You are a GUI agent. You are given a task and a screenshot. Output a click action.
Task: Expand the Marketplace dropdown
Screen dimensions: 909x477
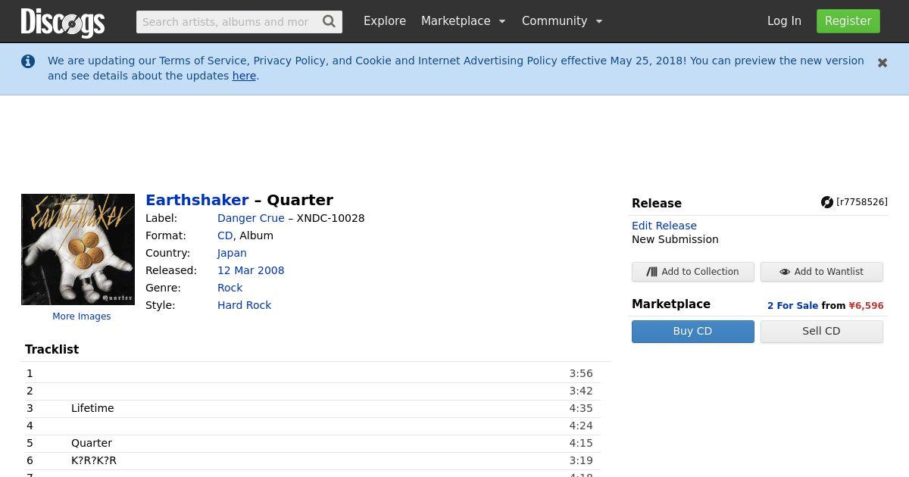click(463, 21)
